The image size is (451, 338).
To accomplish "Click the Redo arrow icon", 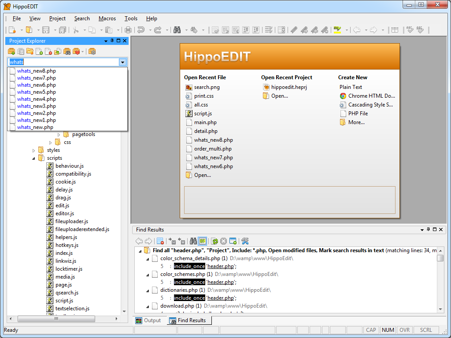I will (x=158, y=30).
